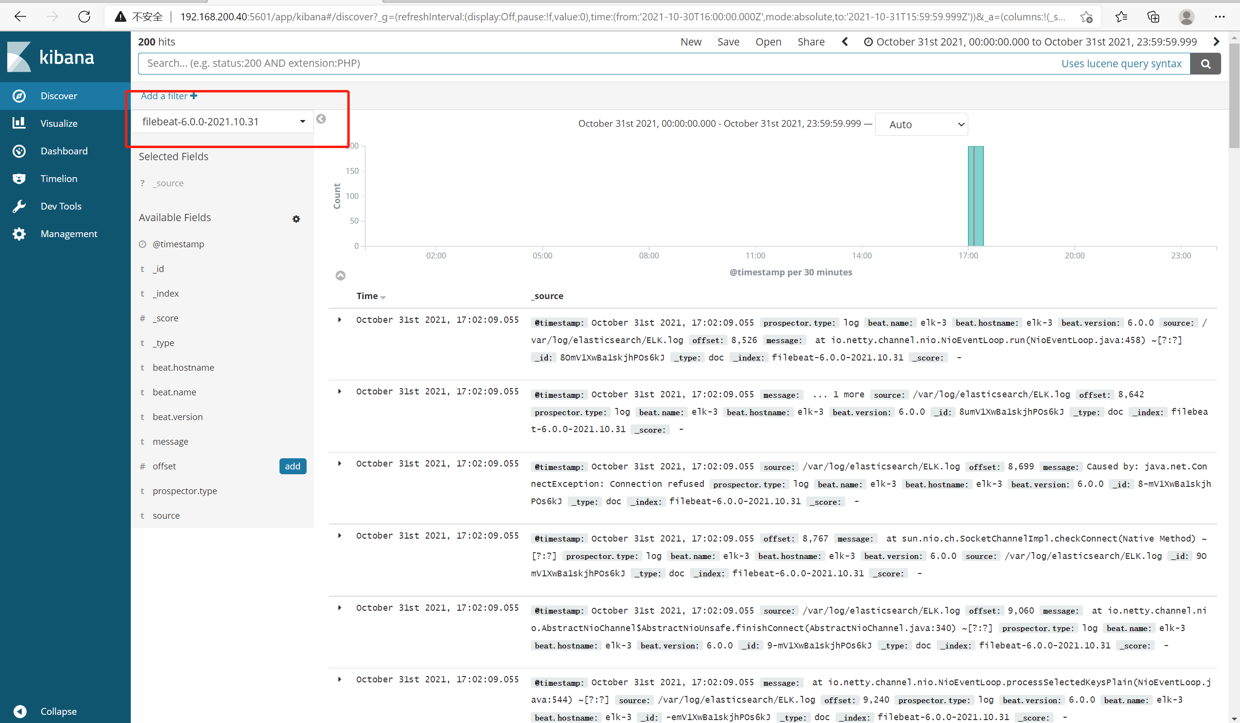Click the not-secure warning icon
Image resolution: width=1240 pixels, height=723 pixels.
(121, 17)
